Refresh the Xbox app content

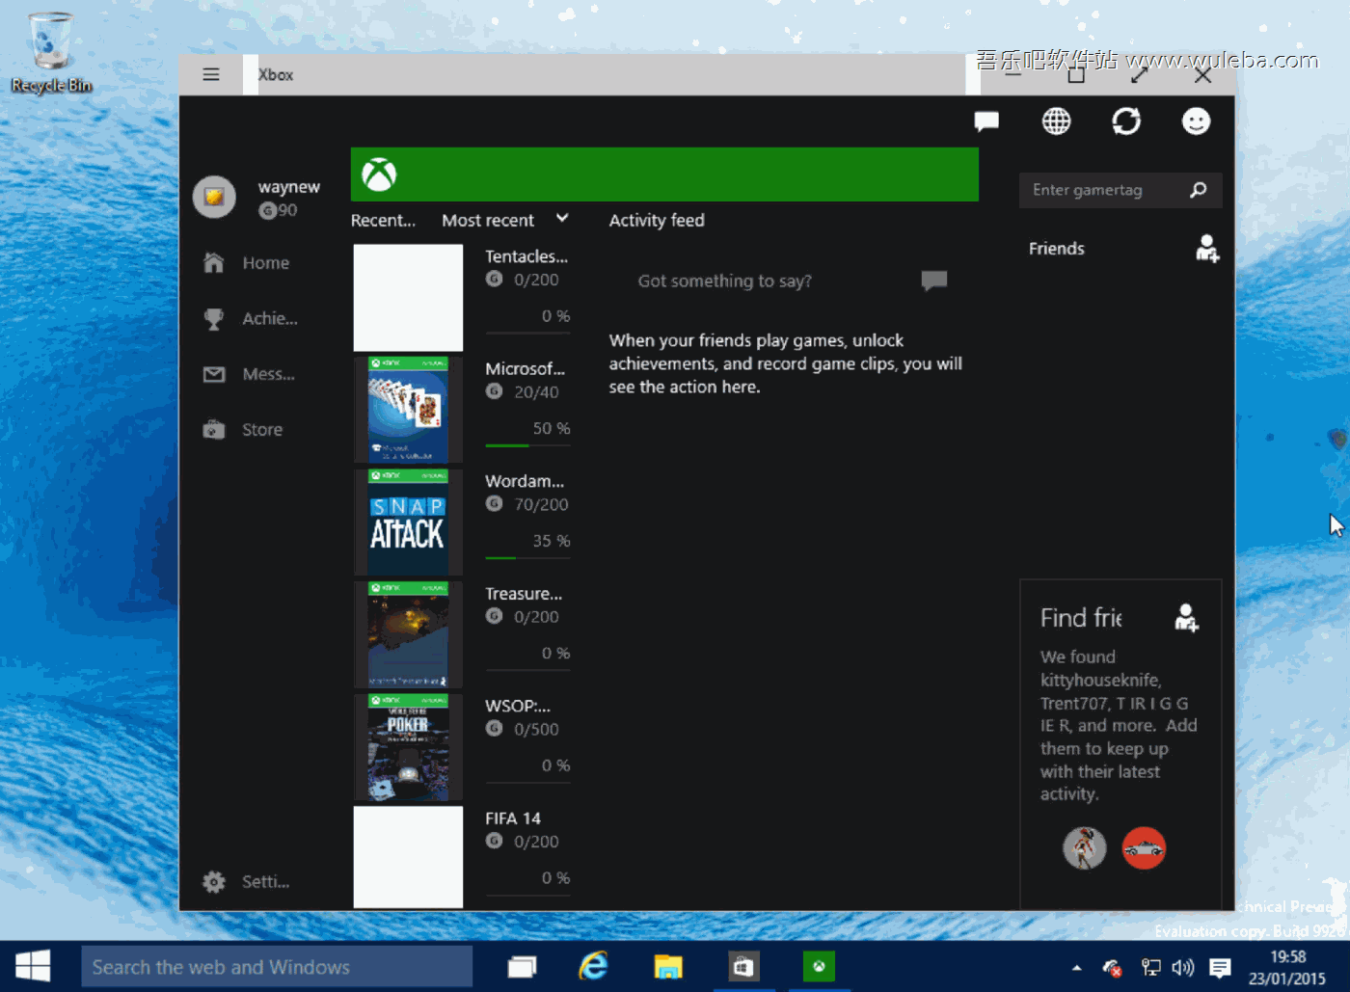point(1126,121)
